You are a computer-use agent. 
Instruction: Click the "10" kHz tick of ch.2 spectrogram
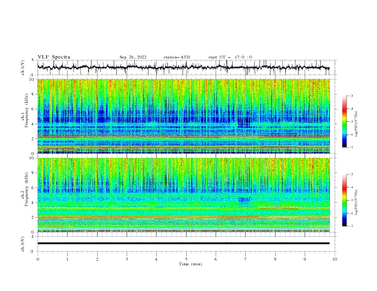click(32, 158)
